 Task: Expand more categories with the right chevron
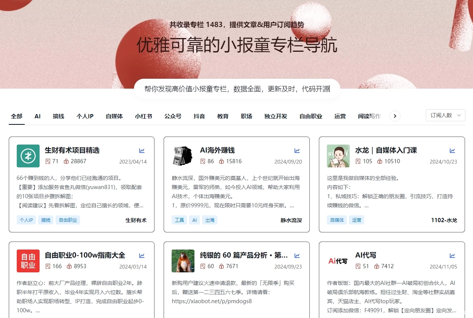coord(395,116)
